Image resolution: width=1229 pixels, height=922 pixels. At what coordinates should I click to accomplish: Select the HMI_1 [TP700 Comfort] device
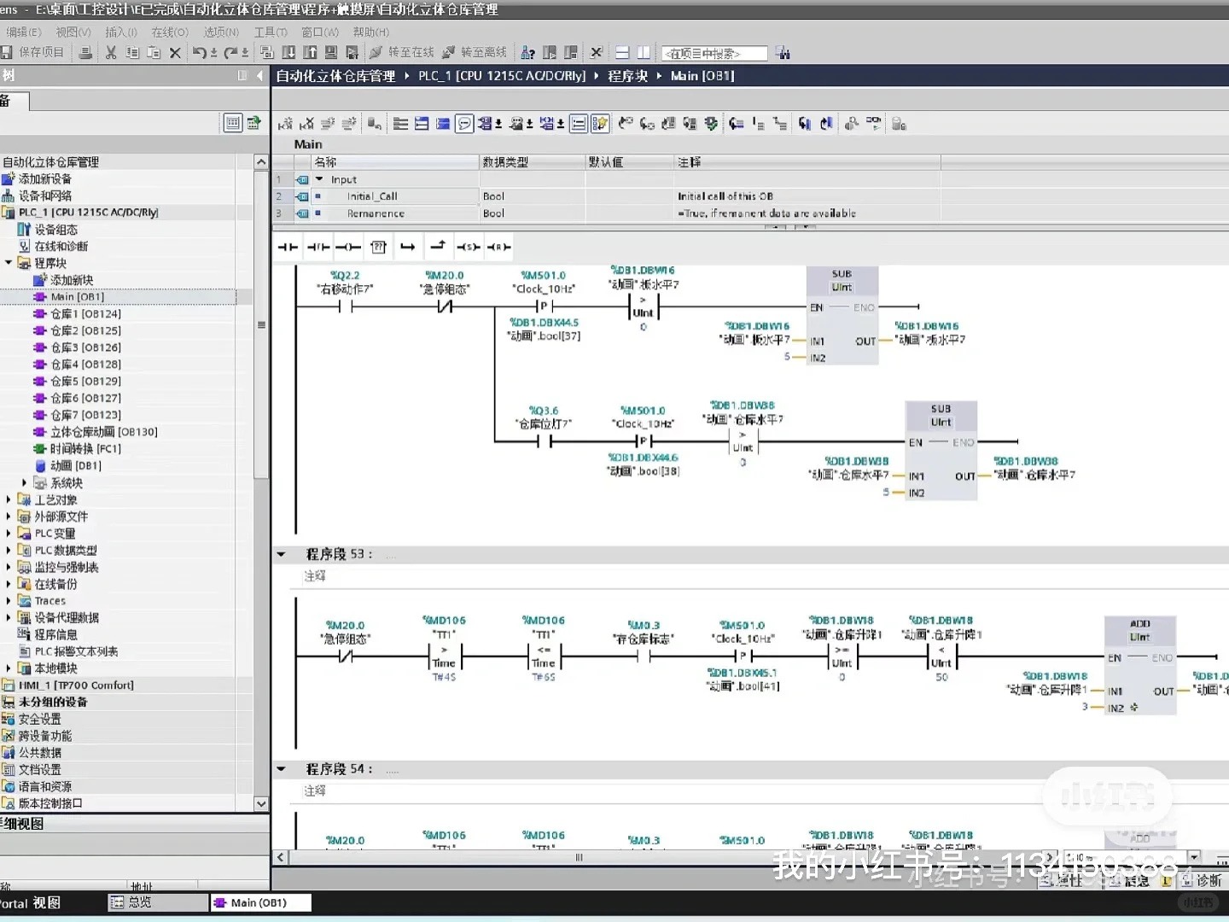pyautogui.click(x=76, y=686)
